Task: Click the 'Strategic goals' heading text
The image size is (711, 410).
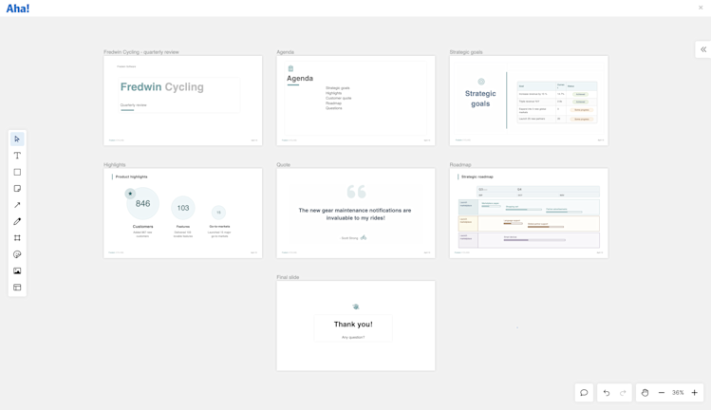Action: pos(480,99)
